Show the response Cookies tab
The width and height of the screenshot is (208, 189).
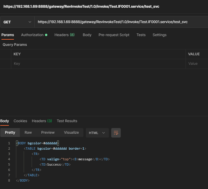click(20, 121)
